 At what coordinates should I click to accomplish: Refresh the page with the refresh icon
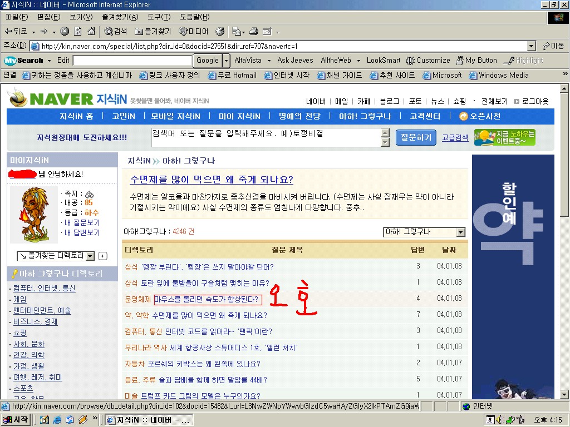coord(78,32)
